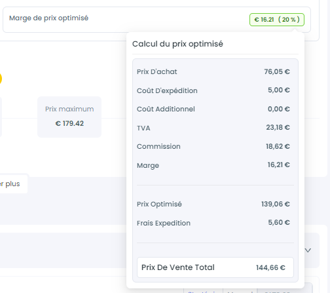Image resolution: width=330 pixels, height=293 pixels.
Task: Click the partially visible 'er plus' button
Action: click(x=12, y=184)
